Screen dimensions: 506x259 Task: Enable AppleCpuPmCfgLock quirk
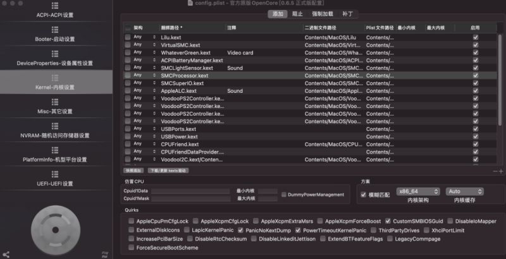[x=131, y=221]
